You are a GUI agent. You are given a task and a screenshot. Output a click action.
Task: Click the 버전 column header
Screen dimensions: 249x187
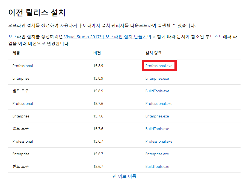pyautogui.click(x=97, y=53)
